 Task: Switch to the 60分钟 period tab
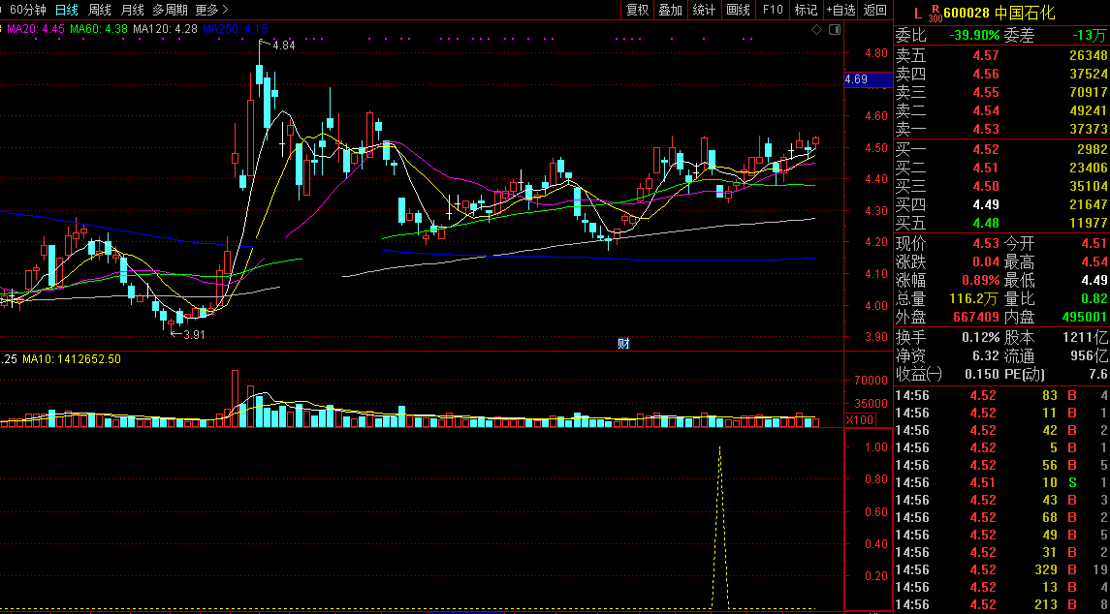[29, 10]
